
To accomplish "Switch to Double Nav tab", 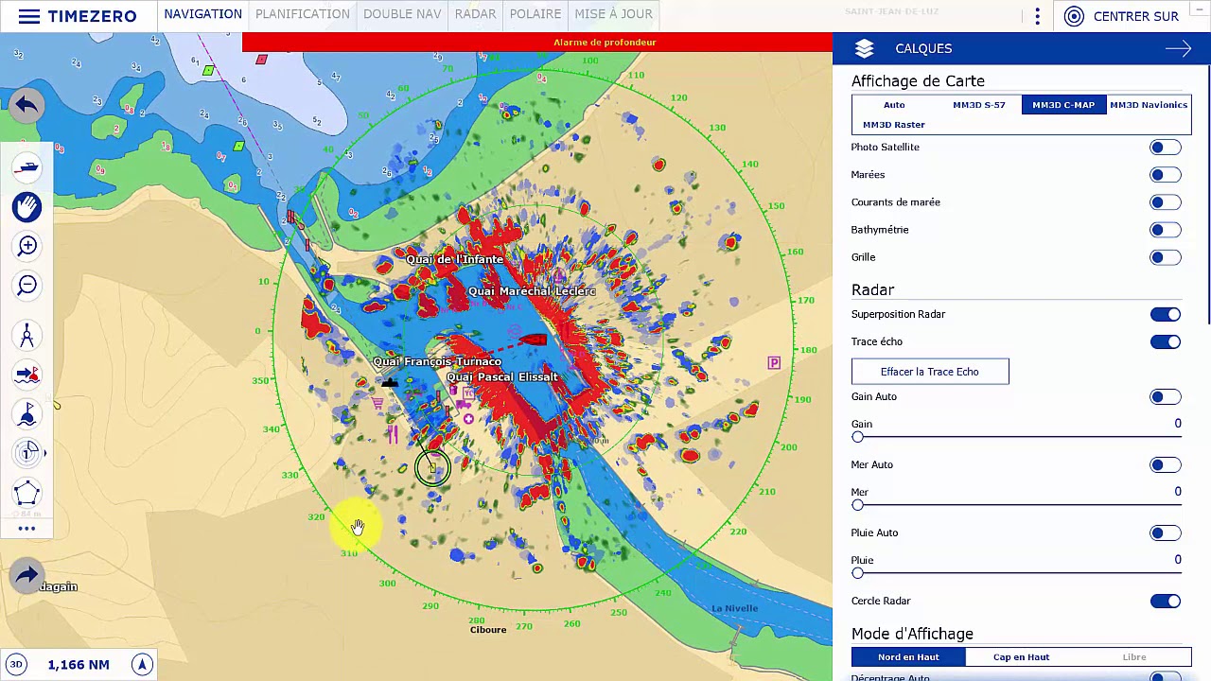I will [x=402, y=14].
